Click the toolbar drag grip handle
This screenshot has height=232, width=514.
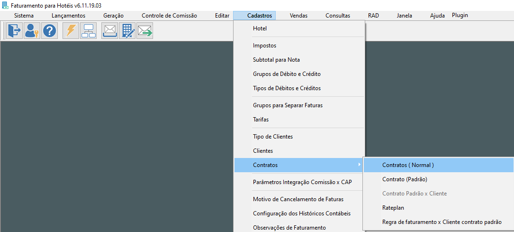pyautogui.click(x=3, y=31)
